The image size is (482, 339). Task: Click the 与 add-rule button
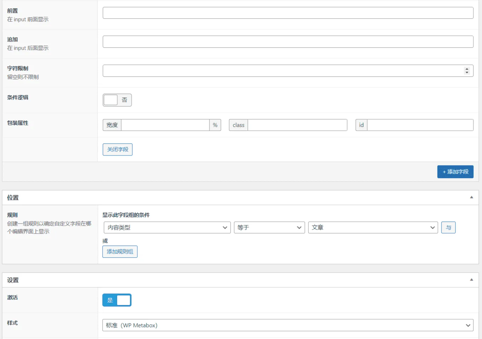tap(448, 228)
